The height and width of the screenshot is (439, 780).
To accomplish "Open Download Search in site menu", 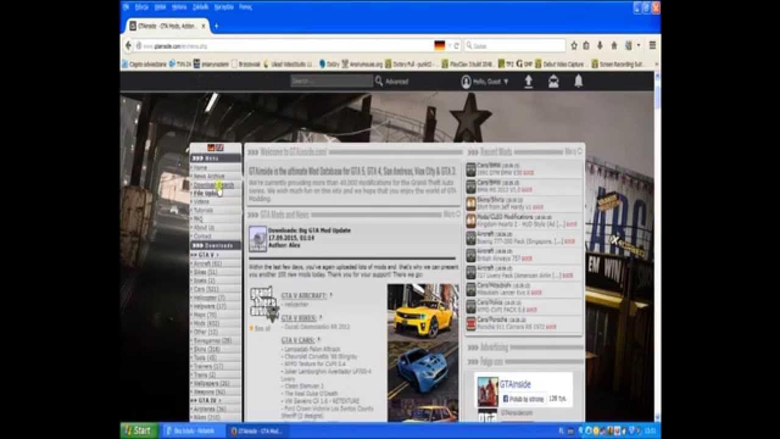I will coord(213,185).
